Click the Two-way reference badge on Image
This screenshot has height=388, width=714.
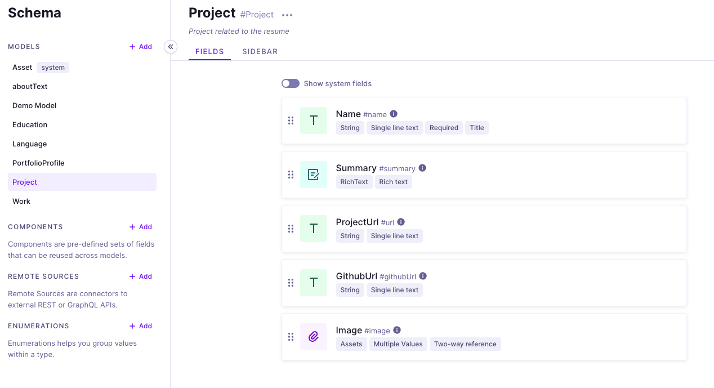click(x=465, y=344)
